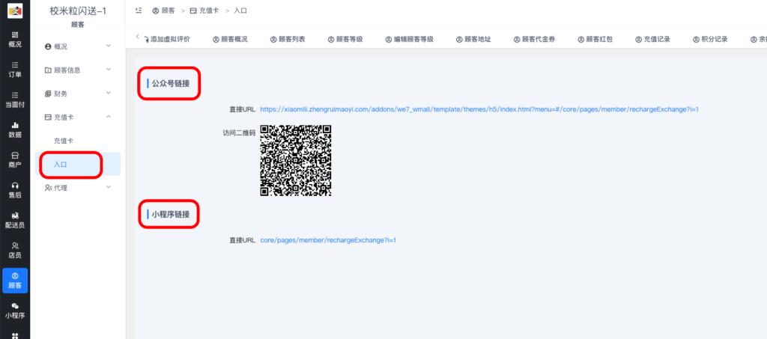Screen dimensions: 767x339
Task: Select the highlighted 顾客 sidebar item
Action: coord(15,281)
